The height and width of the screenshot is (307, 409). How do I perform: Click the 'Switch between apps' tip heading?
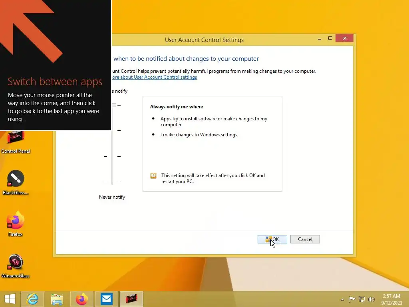click(55, 82)
